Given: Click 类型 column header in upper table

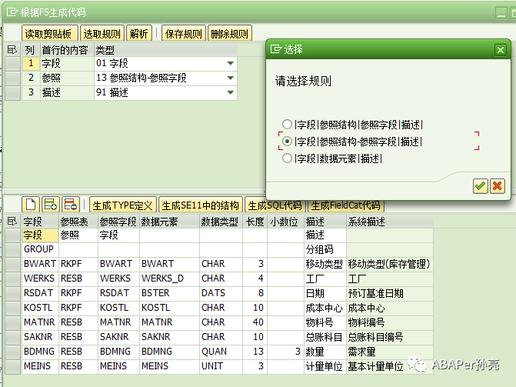Looking at the screenshot, I should 165,50.
